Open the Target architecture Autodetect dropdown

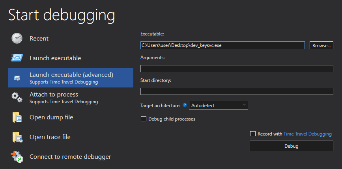pyautogui.click(x=218, y=106)
